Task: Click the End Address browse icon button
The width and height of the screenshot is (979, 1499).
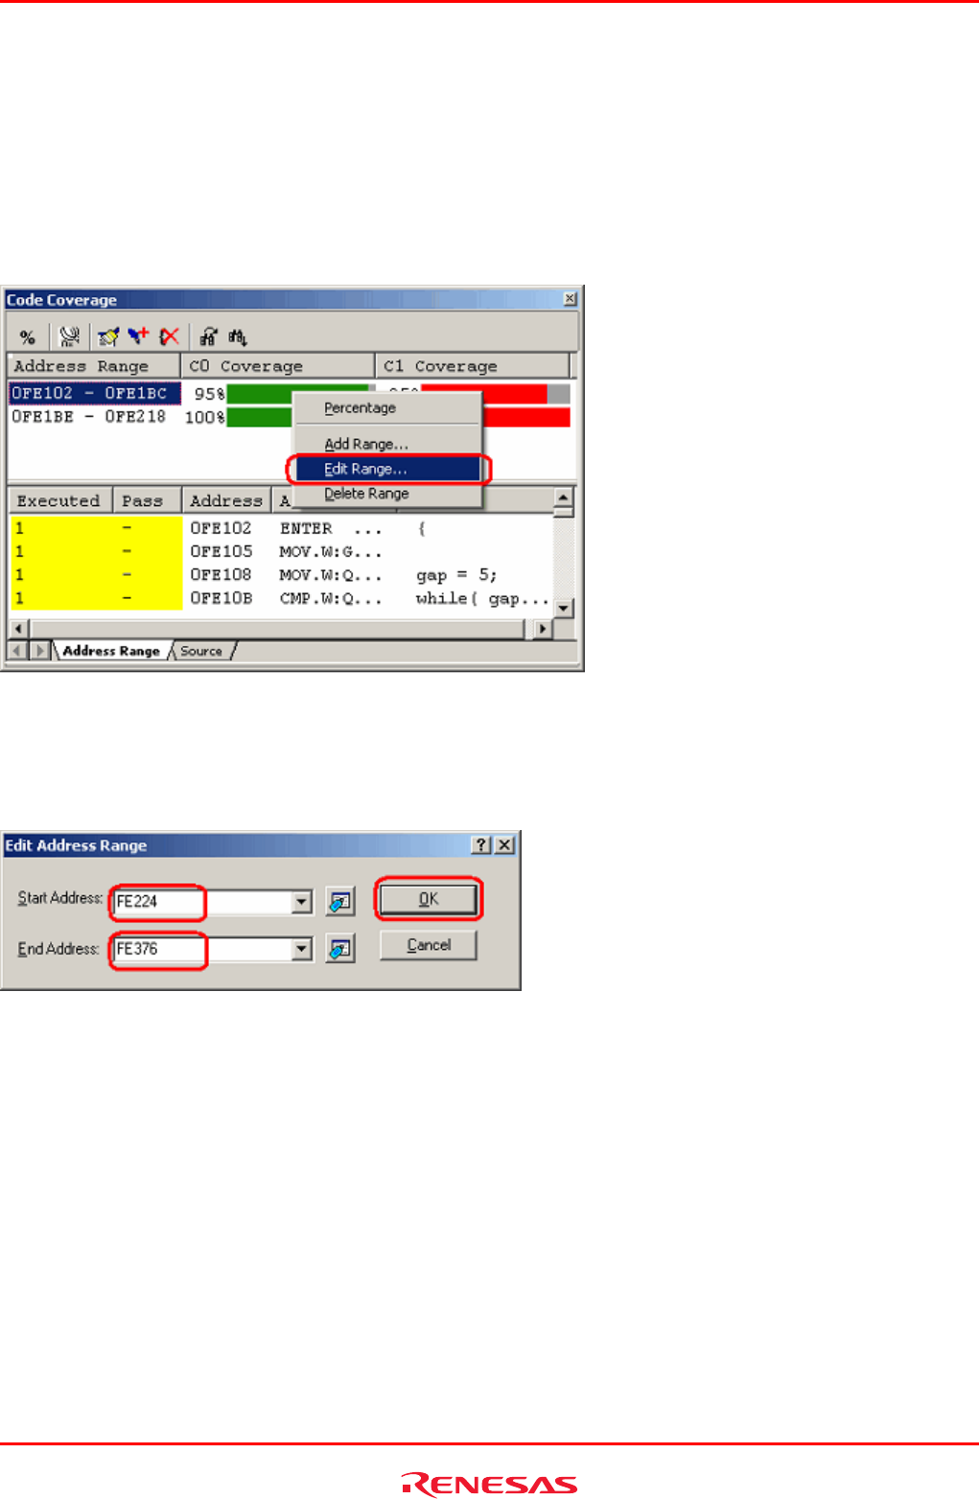Action: pos(340,949)
